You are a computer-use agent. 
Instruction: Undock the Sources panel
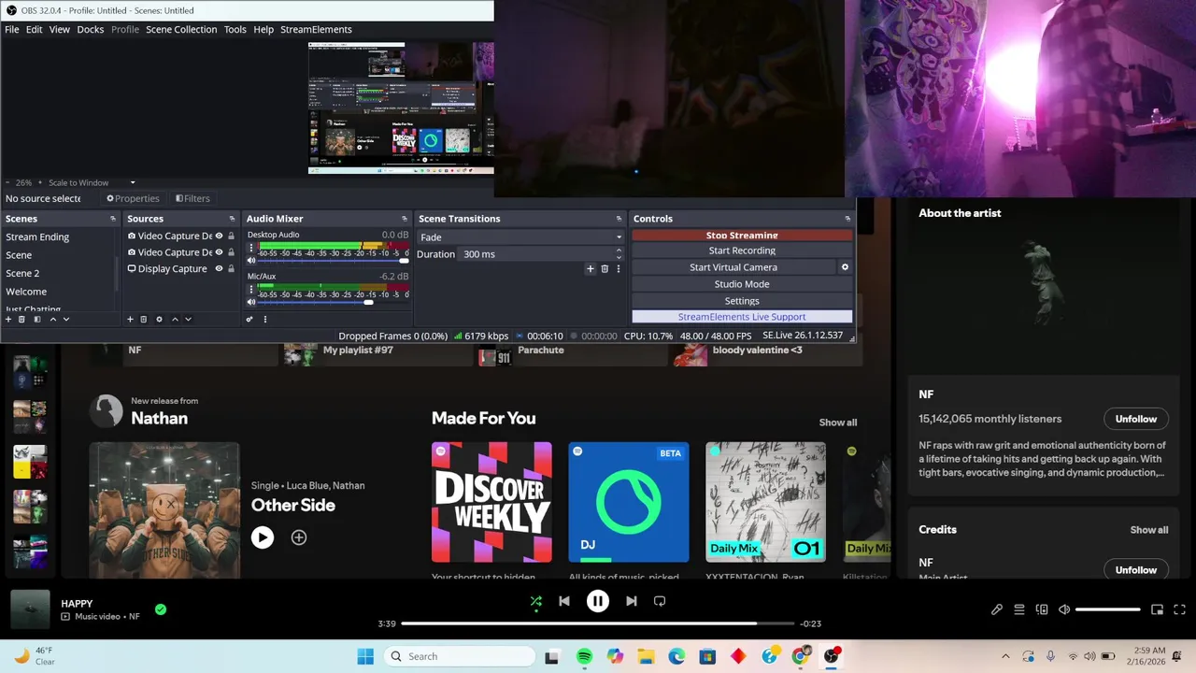[233, 219]
